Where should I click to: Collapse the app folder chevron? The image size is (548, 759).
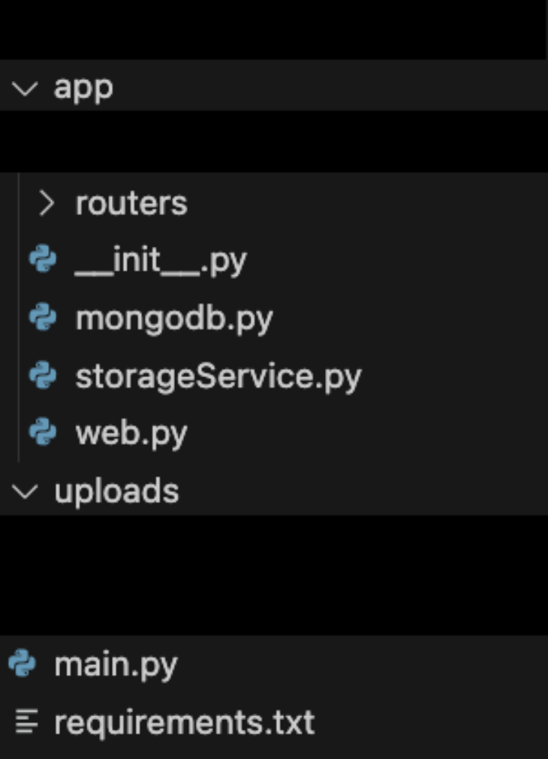point(25,88)
